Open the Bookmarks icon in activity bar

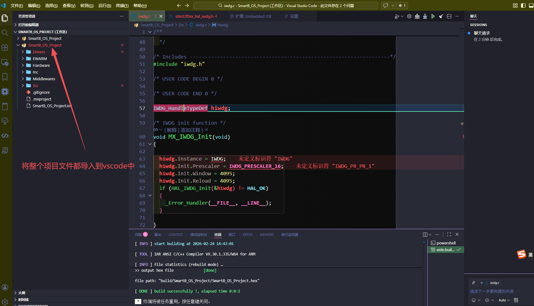[x=5, y=77]
